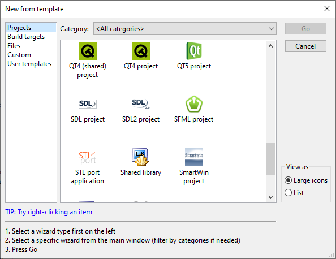Select the Shared library icon
This screenshot has width=336, height=259.
coord(140,157)
